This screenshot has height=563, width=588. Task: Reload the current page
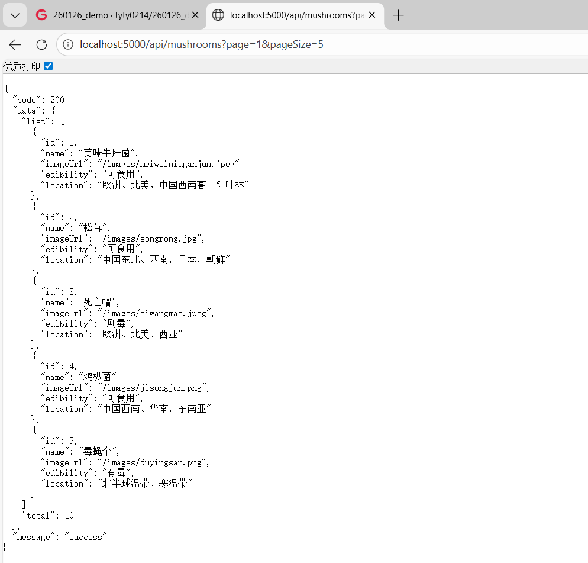pyautogui.click(x=41, y=44)
